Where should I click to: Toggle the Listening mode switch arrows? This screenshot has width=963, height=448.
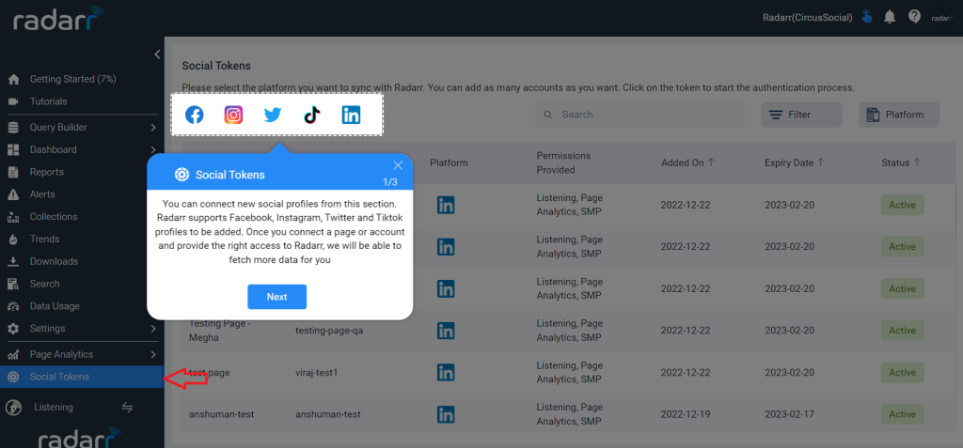click(127, 408)
